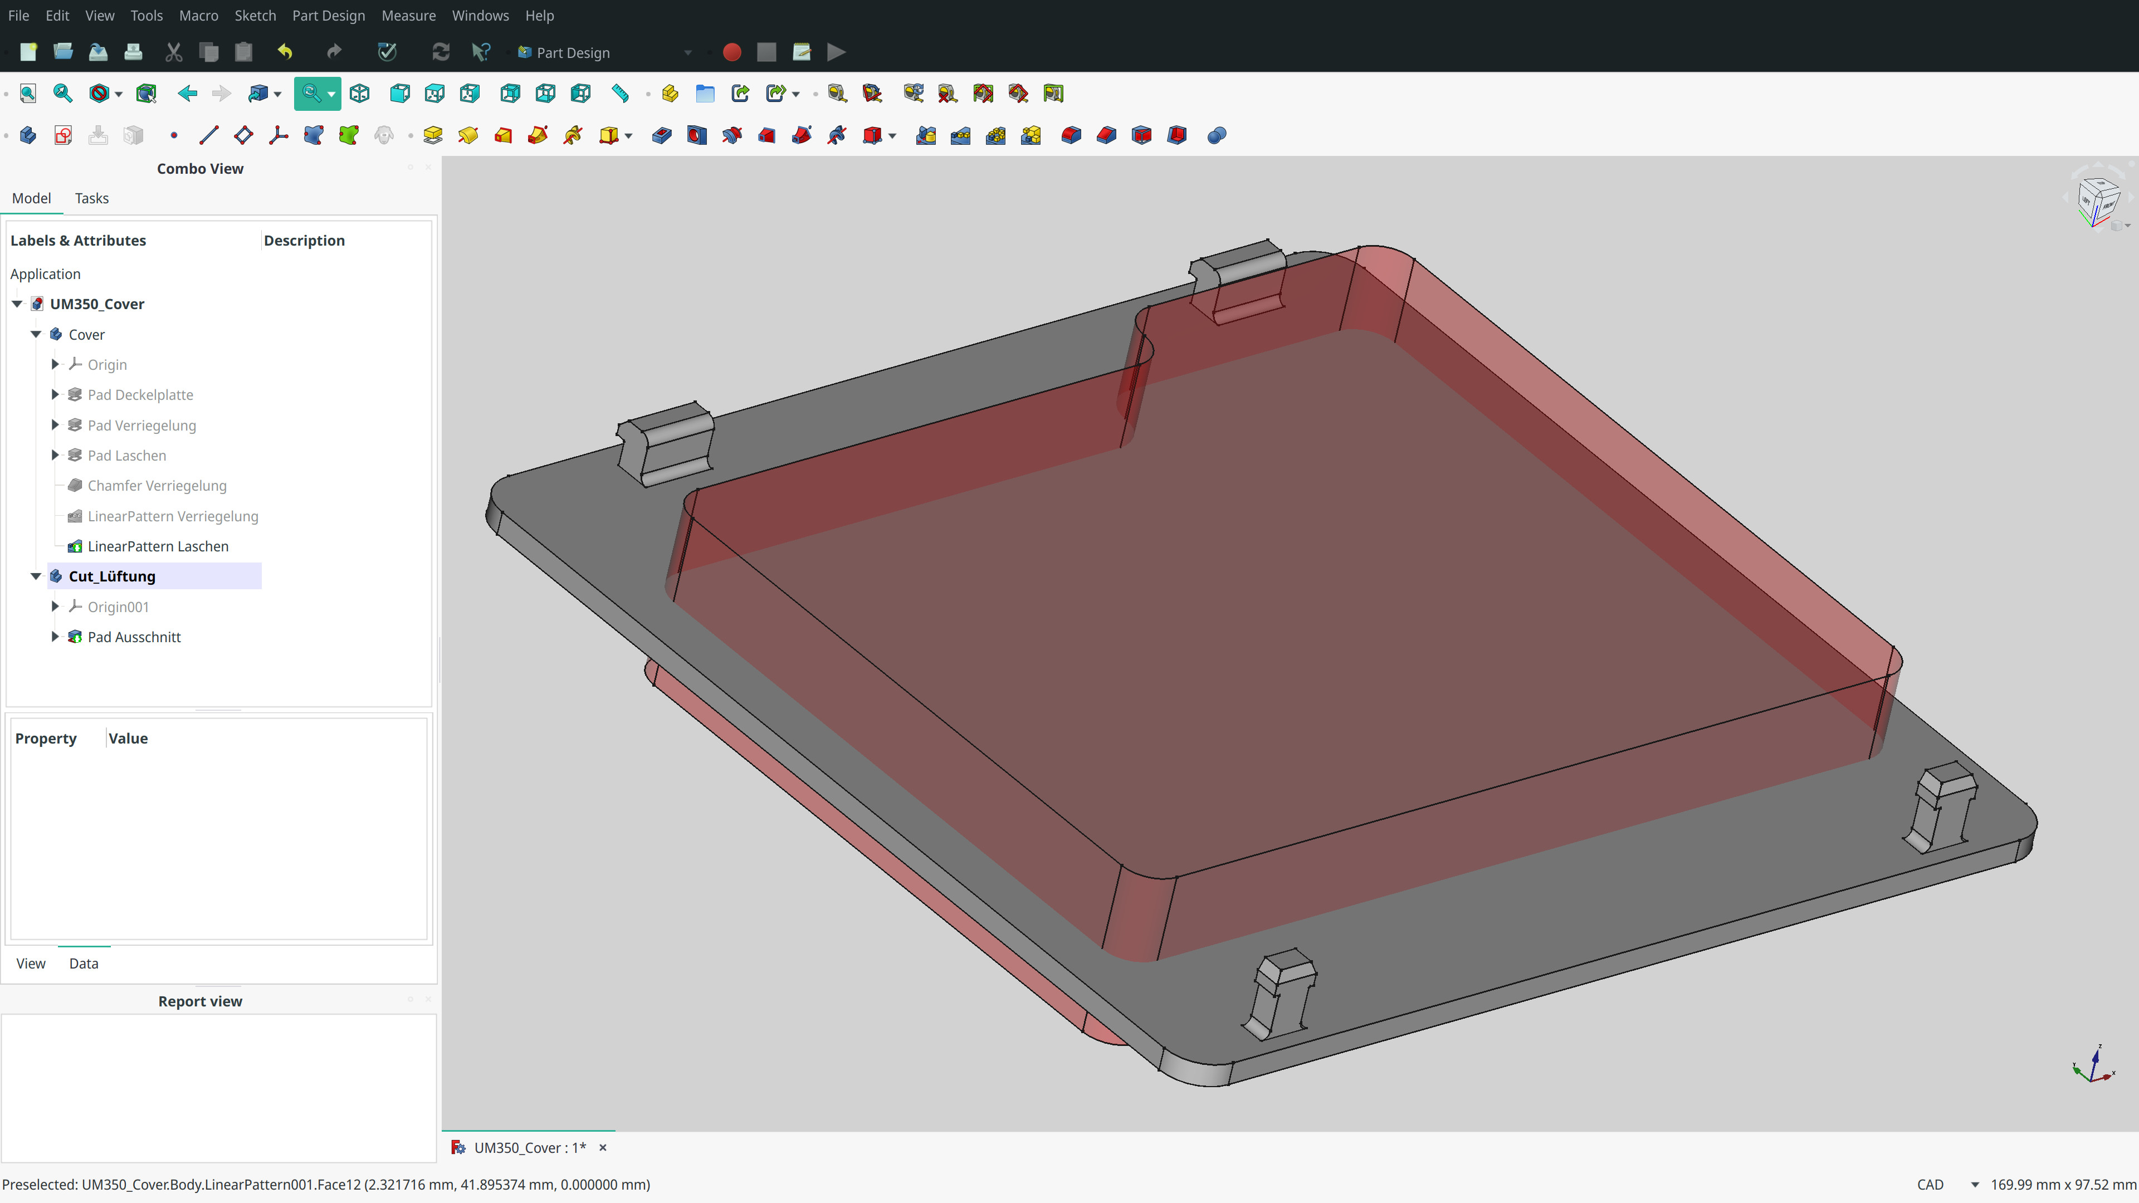This screenshot has height=1203, width=2139.
Task: Expand the Pad Ausschnitt feature
Action: [x=55, y=637]
